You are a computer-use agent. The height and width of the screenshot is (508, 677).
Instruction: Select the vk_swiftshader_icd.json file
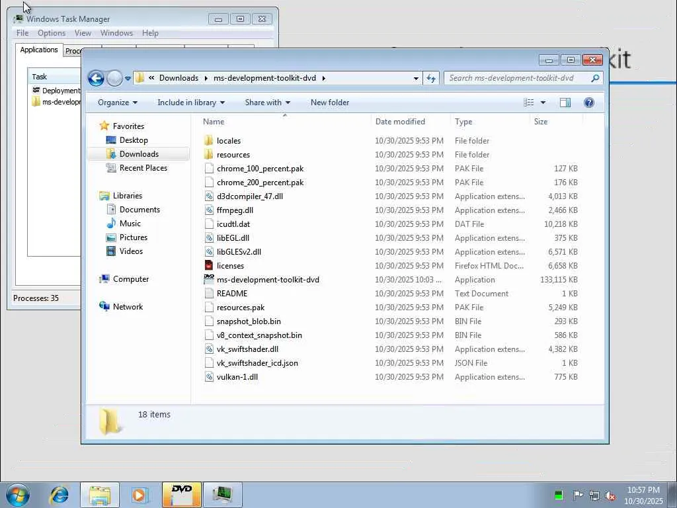tap(257, 363)
